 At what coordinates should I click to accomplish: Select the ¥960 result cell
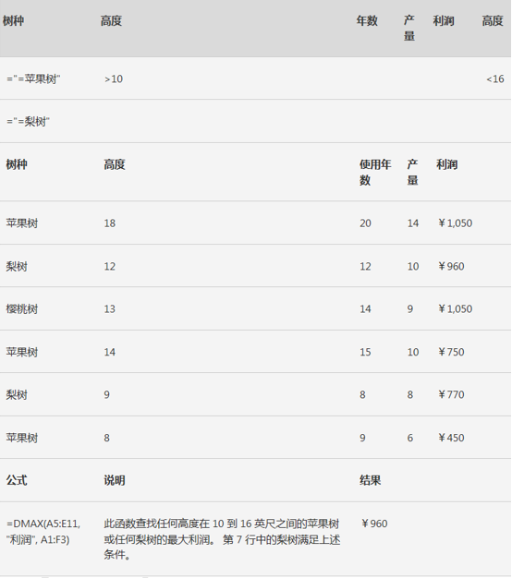(374, 524)
